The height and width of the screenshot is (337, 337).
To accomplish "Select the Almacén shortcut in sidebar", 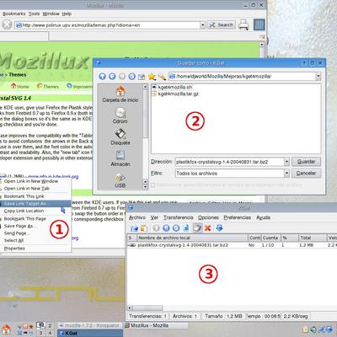I will pos(120,158).
